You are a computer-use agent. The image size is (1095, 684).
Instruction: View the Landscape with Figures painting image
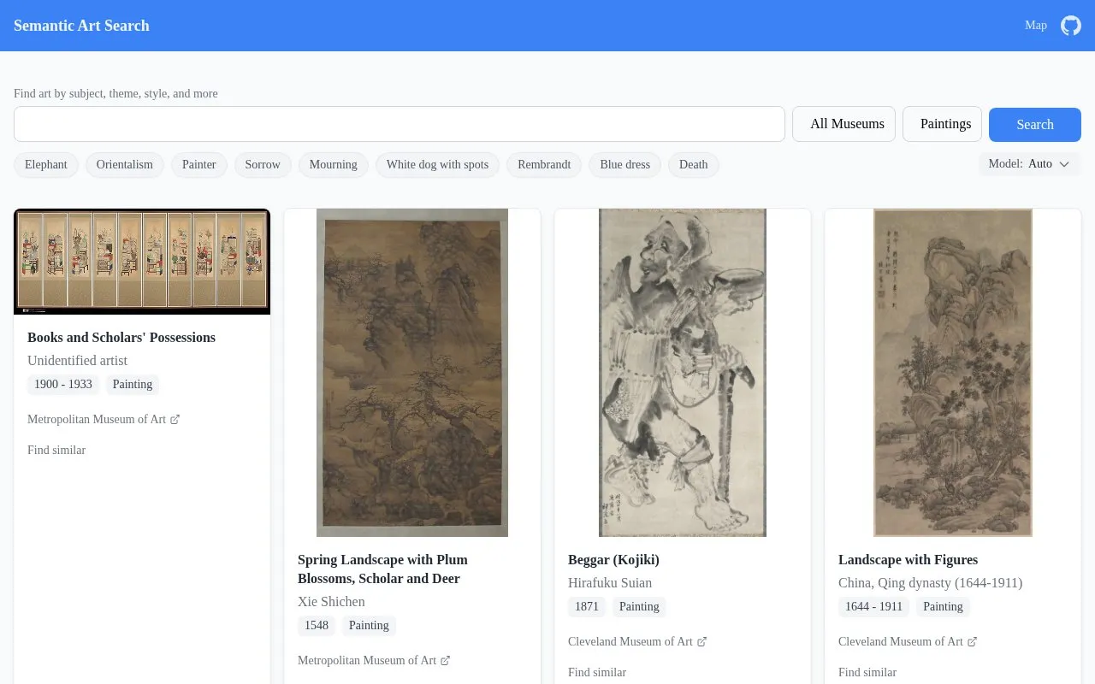pyautogui.click(x=953, y=373)
